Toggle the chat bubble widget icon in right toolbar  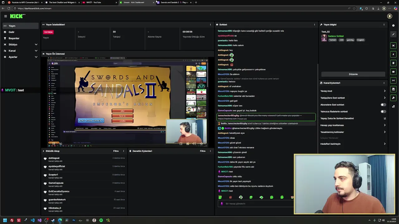tap(393, 72)
